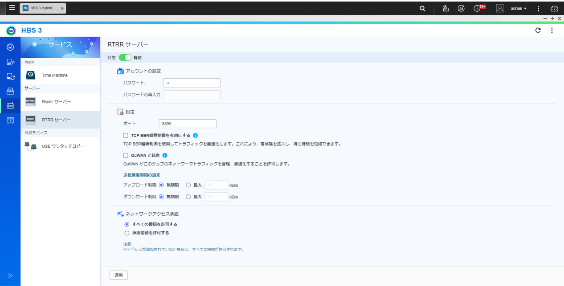The width and height of the screenshot is (564, 286).
Task: Open the user profile icon
Action: pos(500,8)
